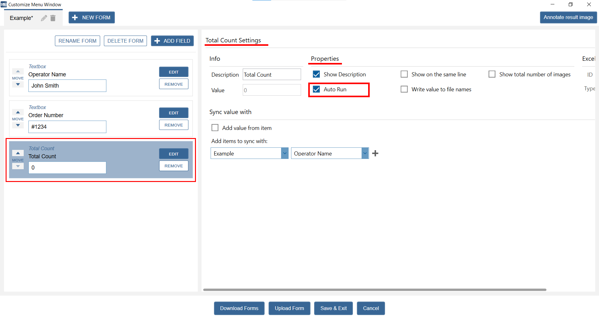Viewport: 599px width, 320px height.
Task: Restore down the Customize Menu window
Action: (x=570, y=4)
